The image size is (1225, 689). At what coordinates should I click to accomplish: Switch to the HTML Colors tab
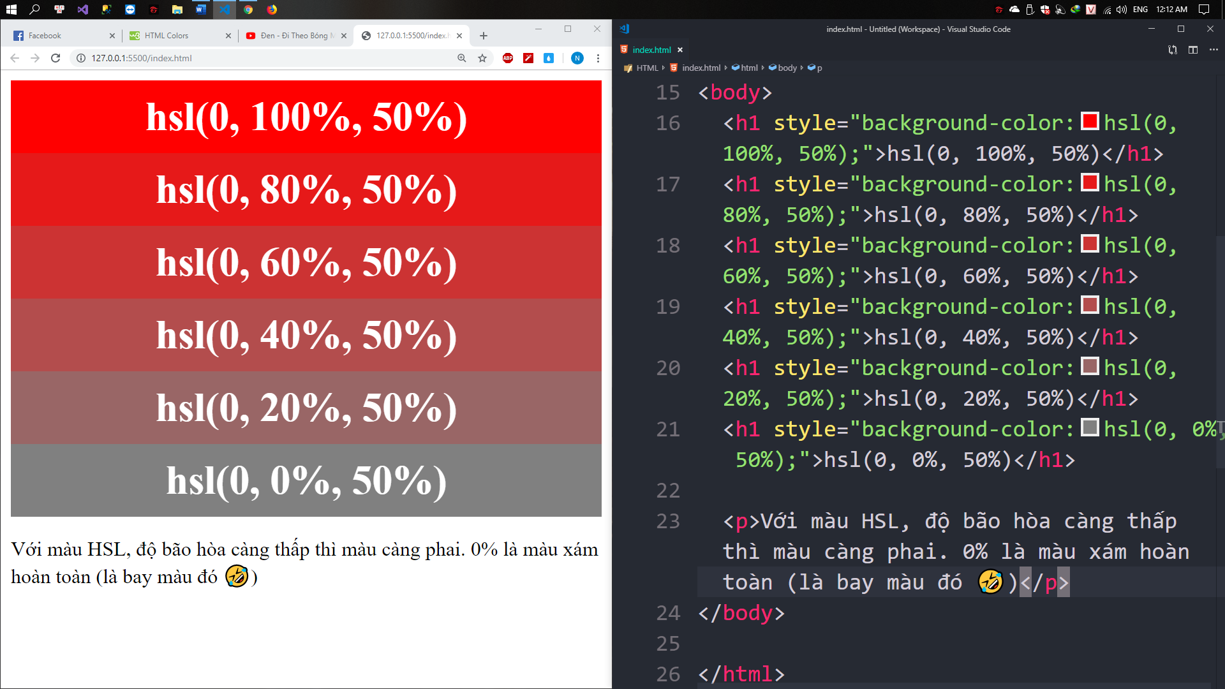(x=167, y=36)
